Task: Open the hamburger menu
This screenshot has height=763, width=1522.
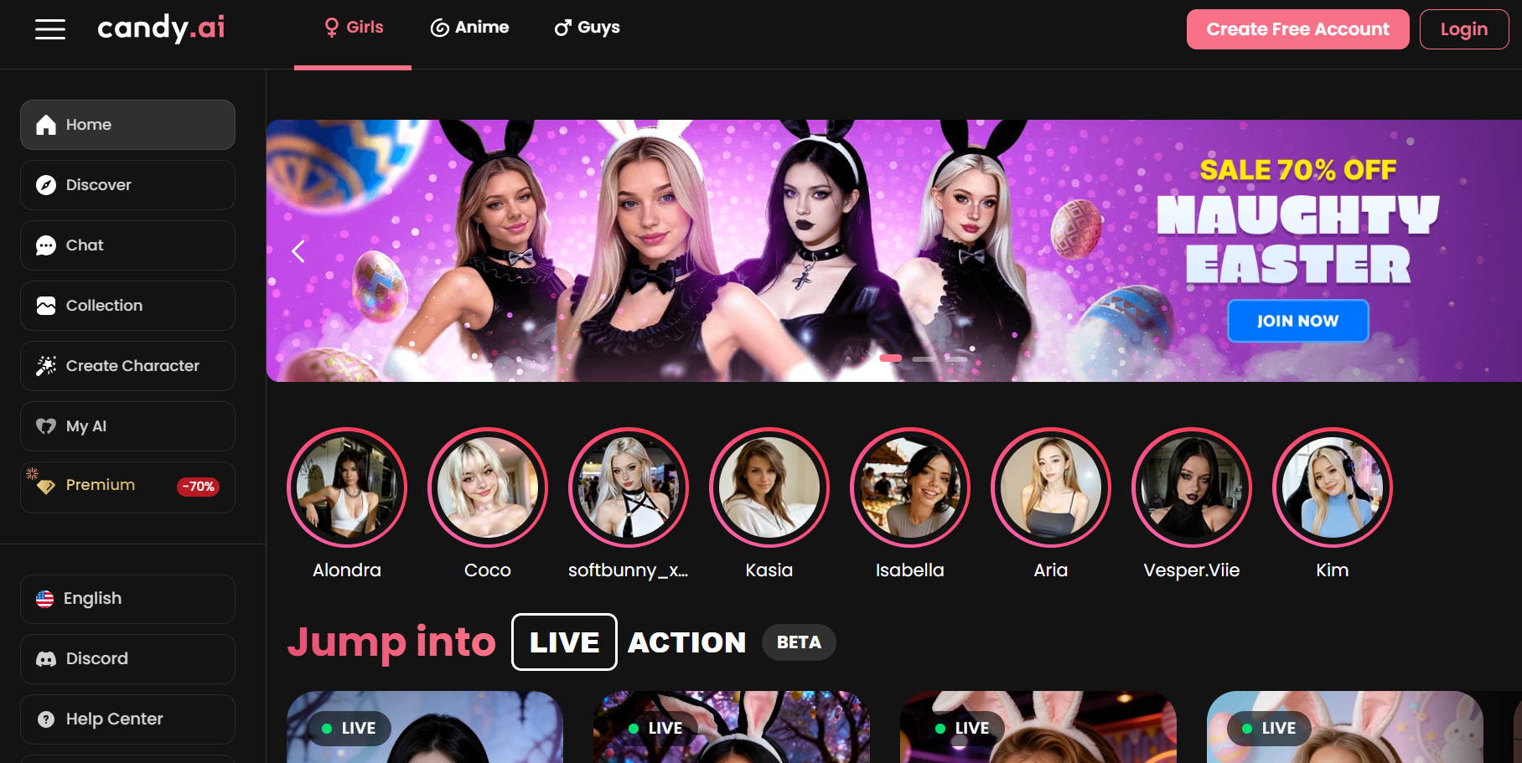Action: tap(50, 29)
